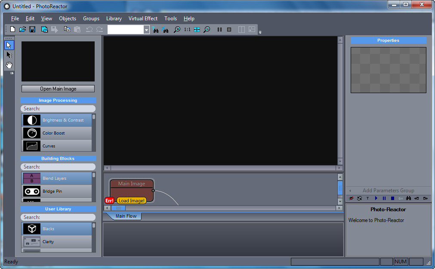The height and width of the screenshot is (269, 435).
Task: Open the toolbar combo box dropdown arrow
Action: [x=146, y=30]
